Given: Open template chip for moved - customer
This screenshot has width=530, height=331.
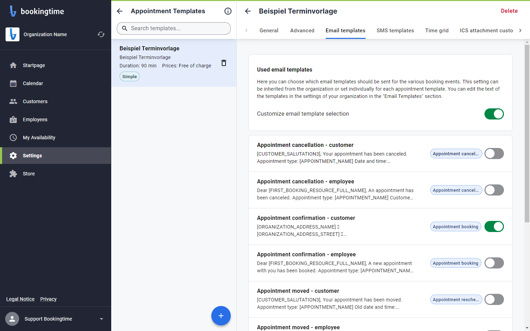Looking at the screenshot, I should click(456, 299).
